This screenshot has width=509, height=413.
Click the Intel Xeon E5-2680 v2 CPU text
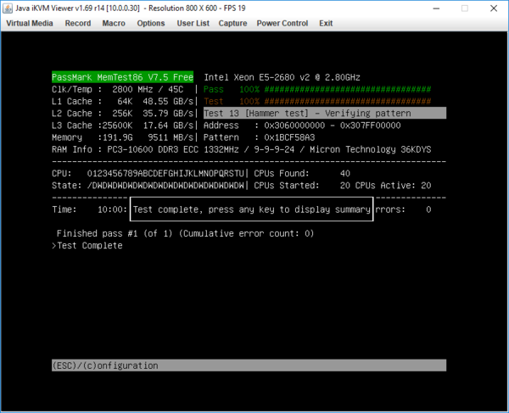[282, 77]
